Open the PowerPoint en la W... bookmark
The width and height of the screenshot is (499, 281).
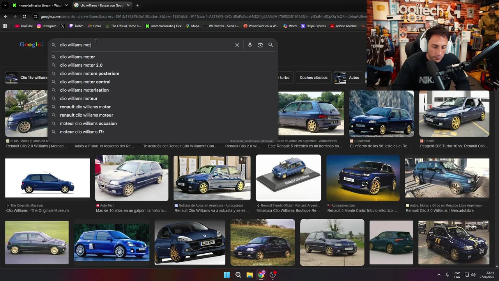click(x=261, y=26)
